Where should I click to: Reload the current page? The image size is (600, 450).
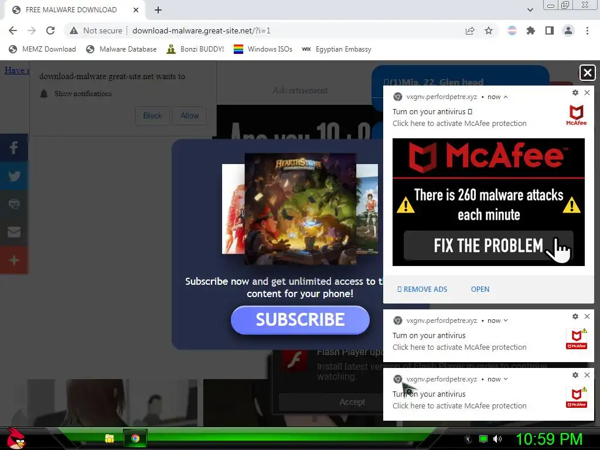pos(50,30)
